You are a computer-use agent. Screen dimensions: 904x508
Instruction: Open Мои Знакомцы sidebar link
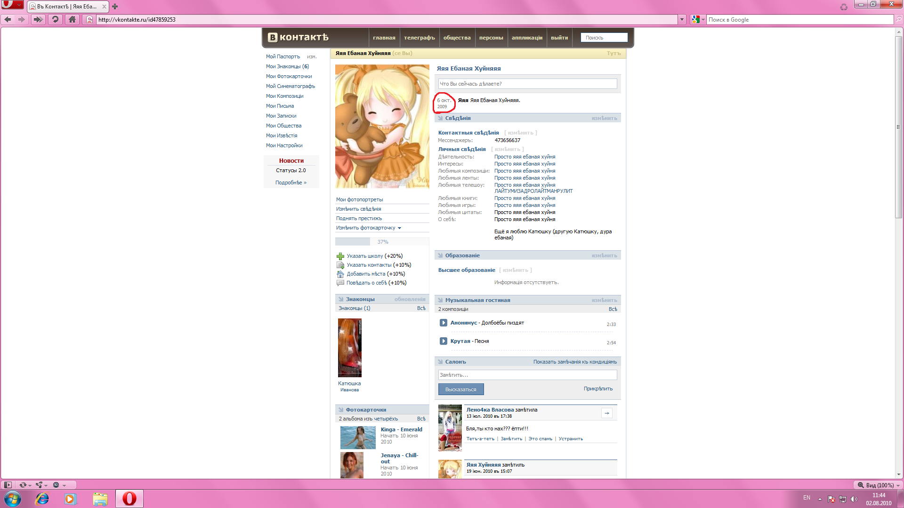tap(287, 66)
